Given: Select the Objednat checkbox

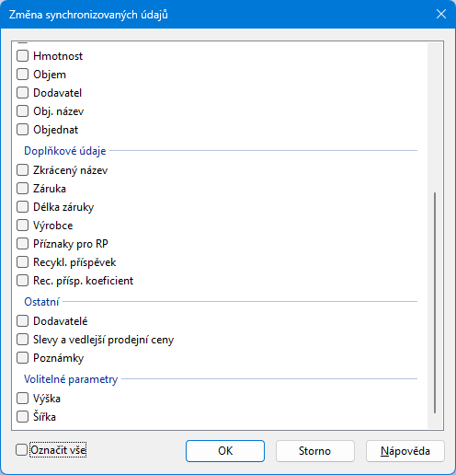Looking at the screenshot, I should pyautogui.click(x=22, y=130).
